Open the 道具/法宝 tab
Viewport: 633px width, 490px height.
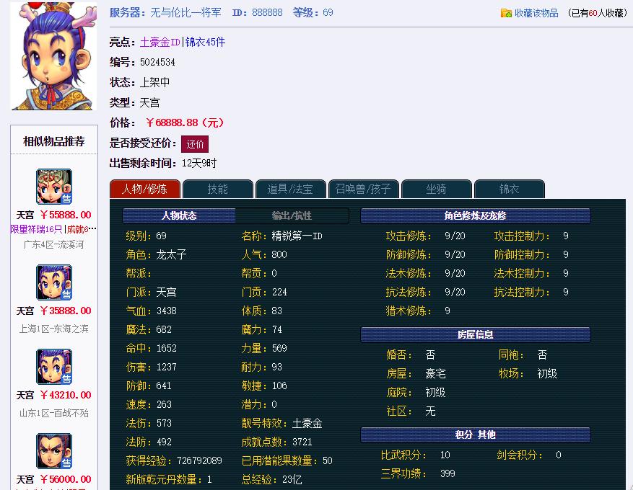[x=290, y=188]
